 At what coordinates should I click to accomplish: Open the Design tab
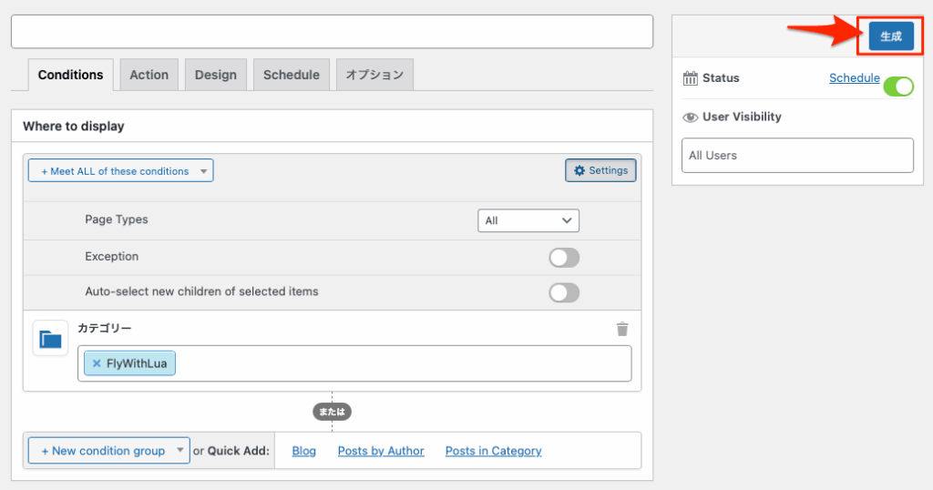[x=215, y=75]
